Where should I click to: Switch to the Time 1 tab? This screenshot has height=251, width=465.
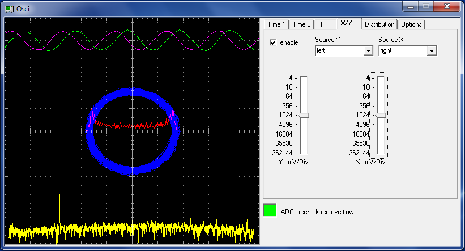(x=276, y=24)
